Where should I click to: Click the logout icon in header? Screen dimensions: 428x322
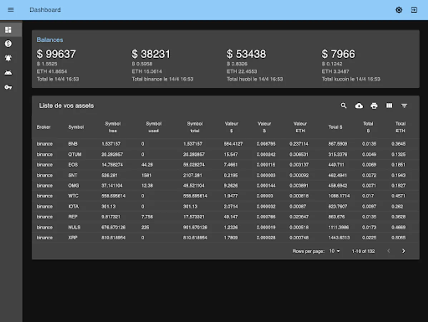(414, 10)
